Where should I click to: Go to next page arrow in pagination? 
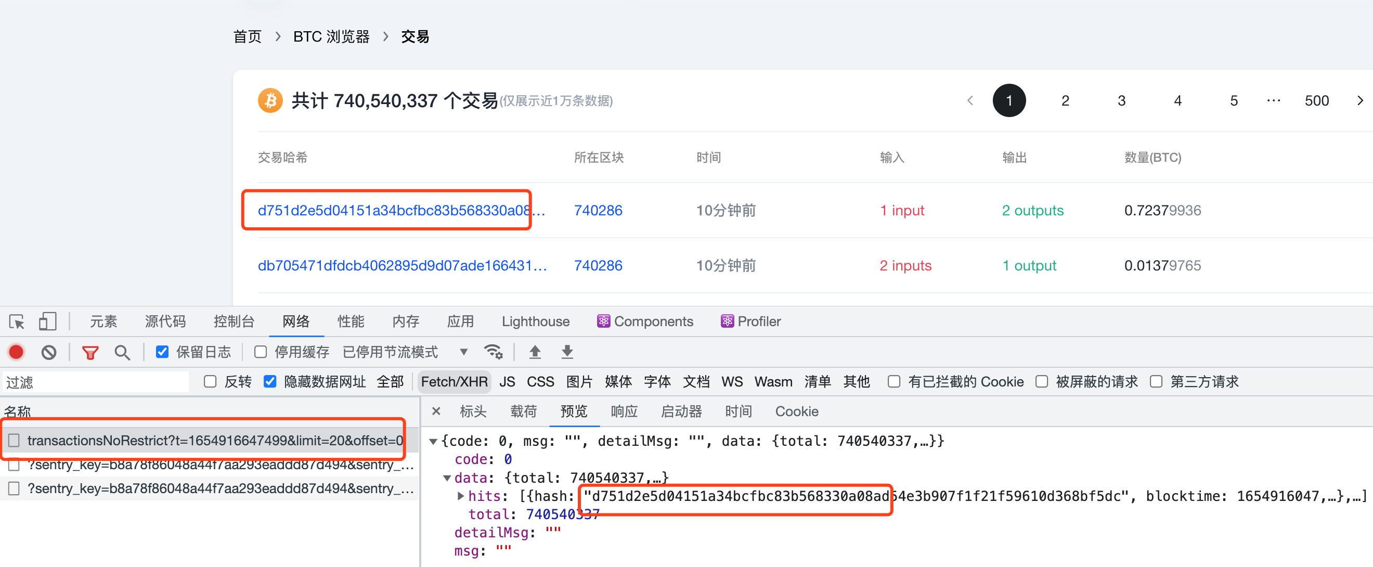(x=1359, y=100)
